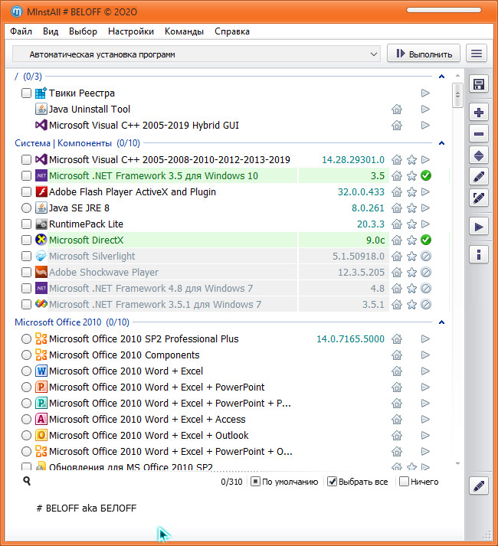Click the upper pencil edit icon
Image resolution: width=498 pixels, height=546 pixels.
pyautogui.click(x=479, y=177)
